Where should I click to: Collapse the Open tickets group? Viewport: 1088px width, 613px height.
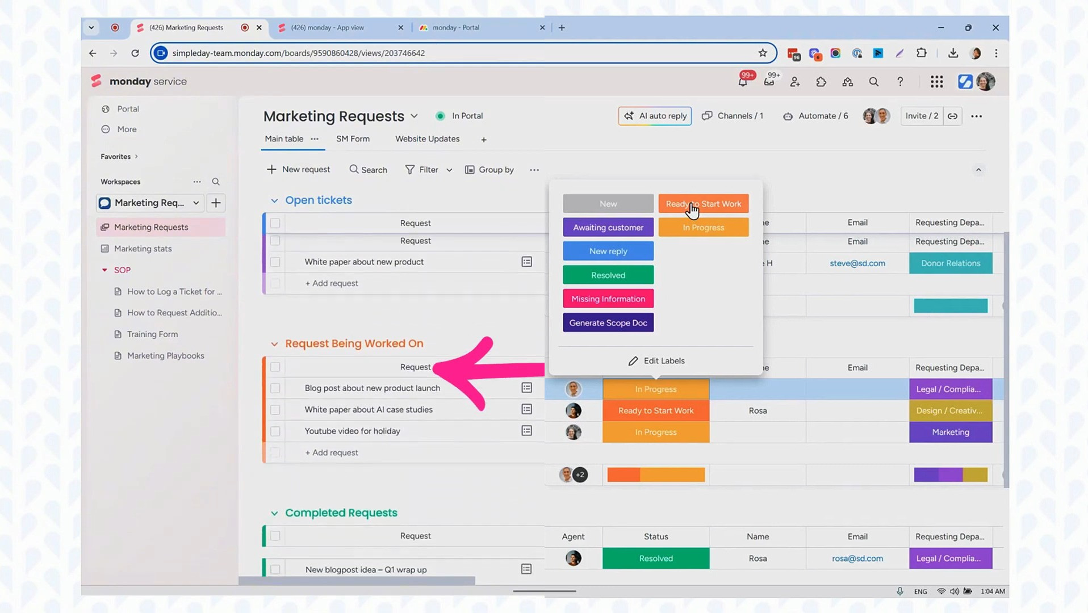click(x=274, y=201)
